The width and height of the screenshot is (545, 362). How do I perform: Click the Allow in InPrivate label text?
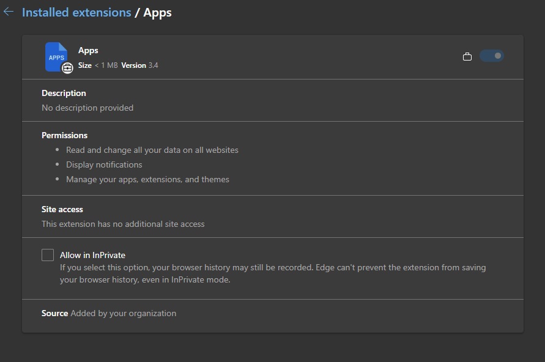[x=92, y=255]
